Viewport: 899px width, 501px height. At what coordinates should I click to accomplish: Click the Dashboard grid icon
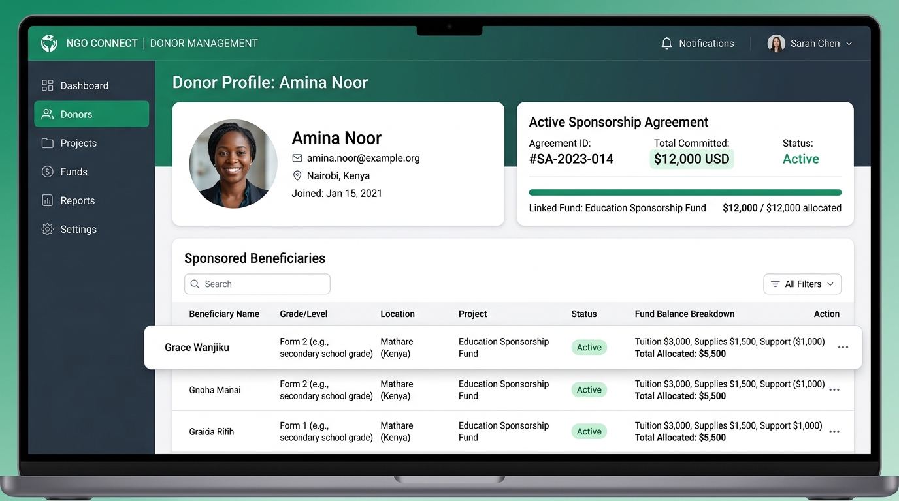tap(47, 85)
